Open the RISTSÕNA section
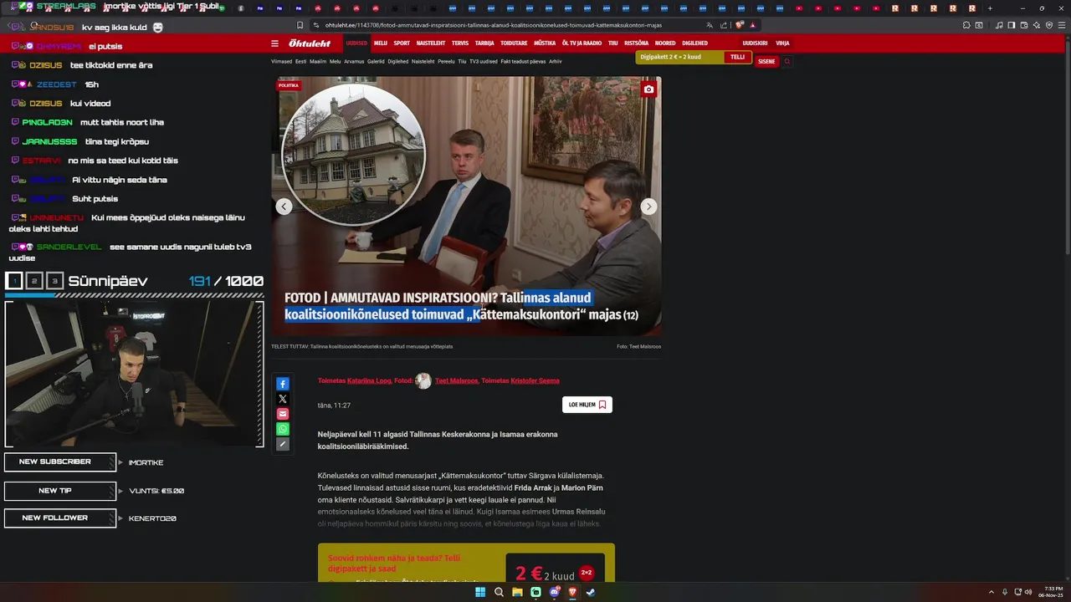The height and width of the screenshot is (602, 1071). pos(636,43)
